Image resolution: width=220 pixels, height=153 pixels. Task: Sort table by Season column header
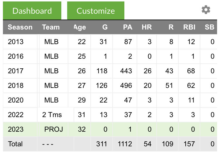coord(20,27)
